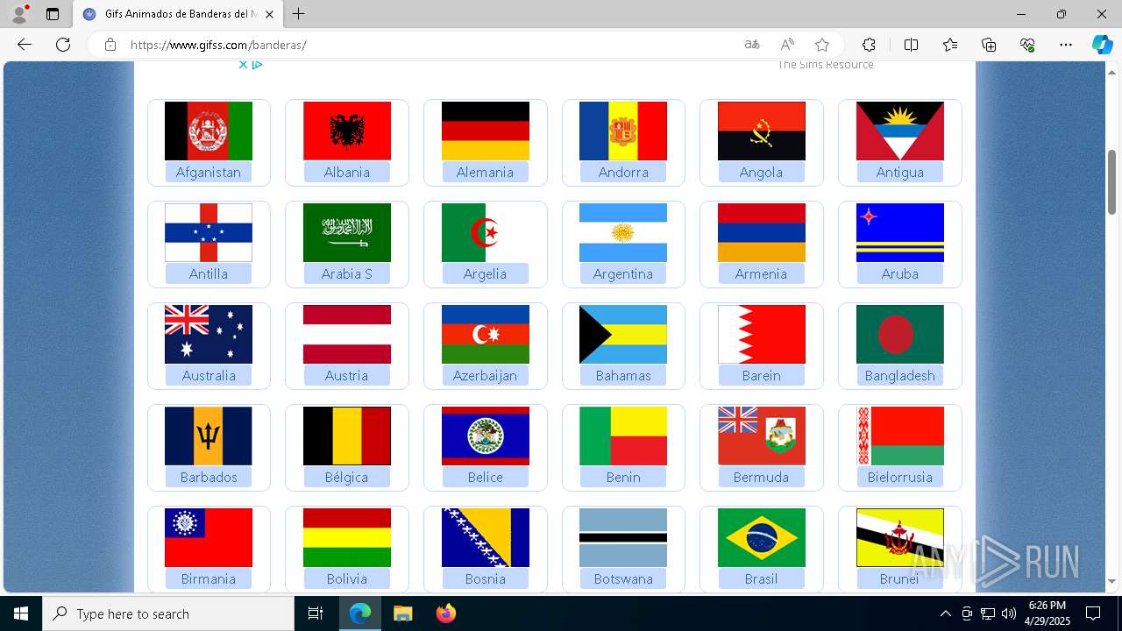The image size is (1122, 631).
Task: Show hidden system tray icons
Action: tap(945, 613)
